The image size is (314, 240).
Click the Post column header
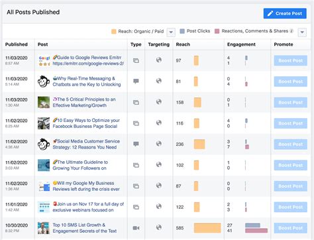[x=42, y=44]
